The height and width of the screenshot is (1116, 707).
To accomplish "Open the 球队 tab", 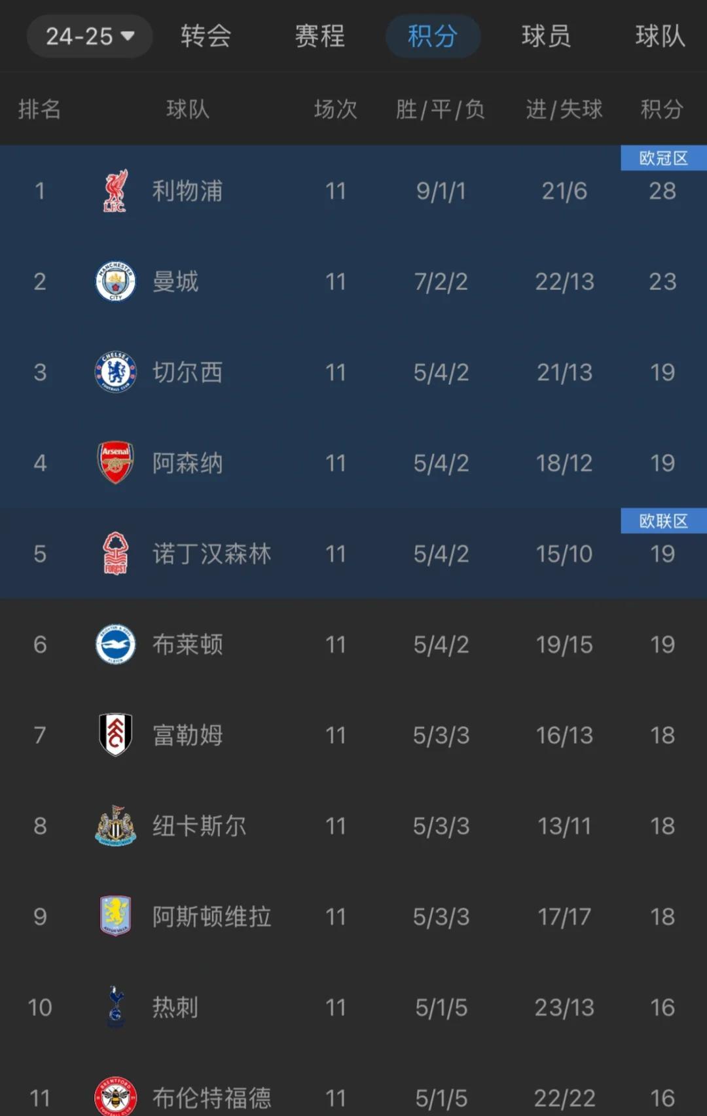I will coord(660,36).
